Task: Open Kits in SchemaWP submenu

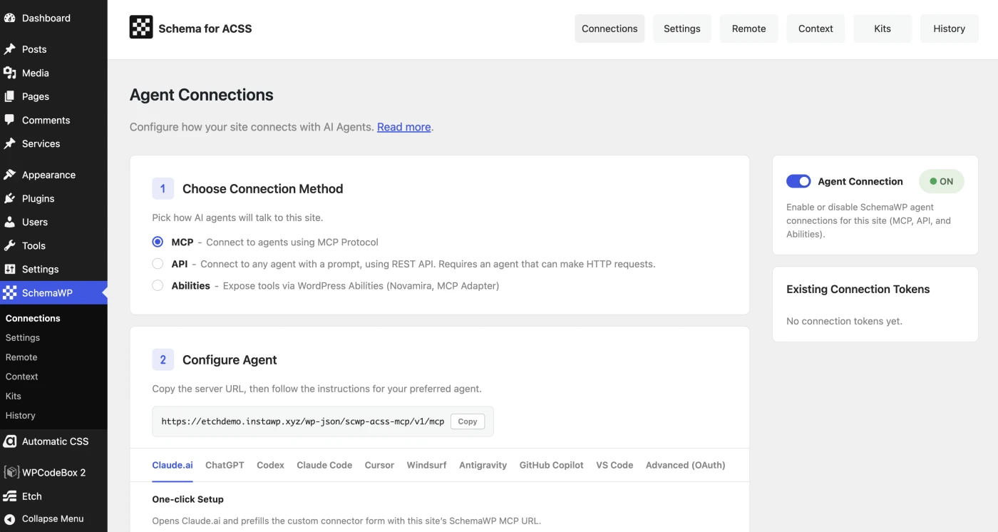Action: click(x=14, y=396)
